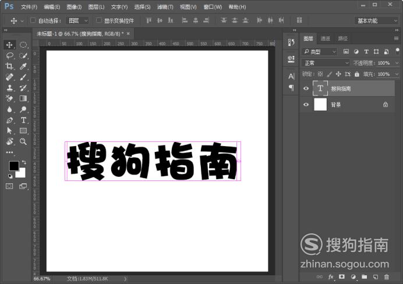
Task: Open the Move tool preset picker arrow
Action: 22,21
